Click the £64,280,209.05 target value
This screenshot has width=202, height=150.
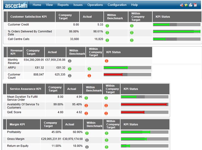[x=34, y=60]
